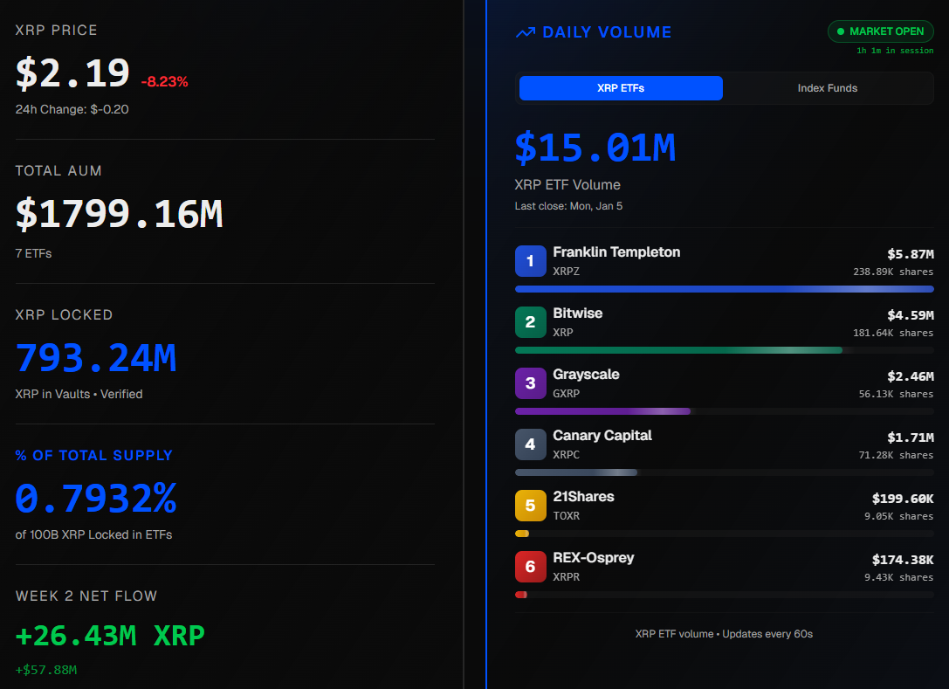Click the XRPR ticker symbol
This screenshot has height=689, width=949.
[x=566, y=577]
